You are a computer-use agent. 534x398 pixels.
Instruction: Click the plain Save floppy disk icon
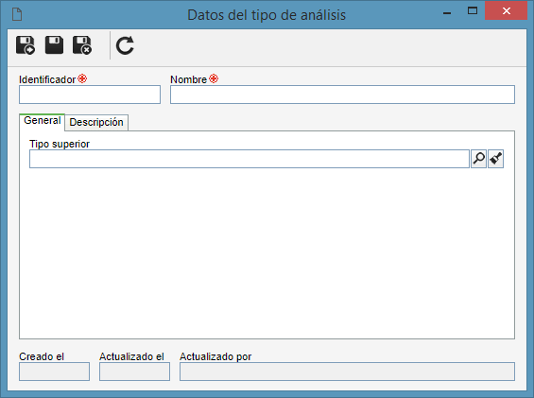(x=54, y=45)
